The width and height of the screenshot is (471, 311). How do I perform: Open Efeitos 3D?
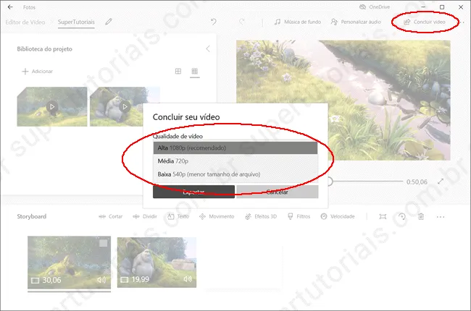tap(261, 216)
